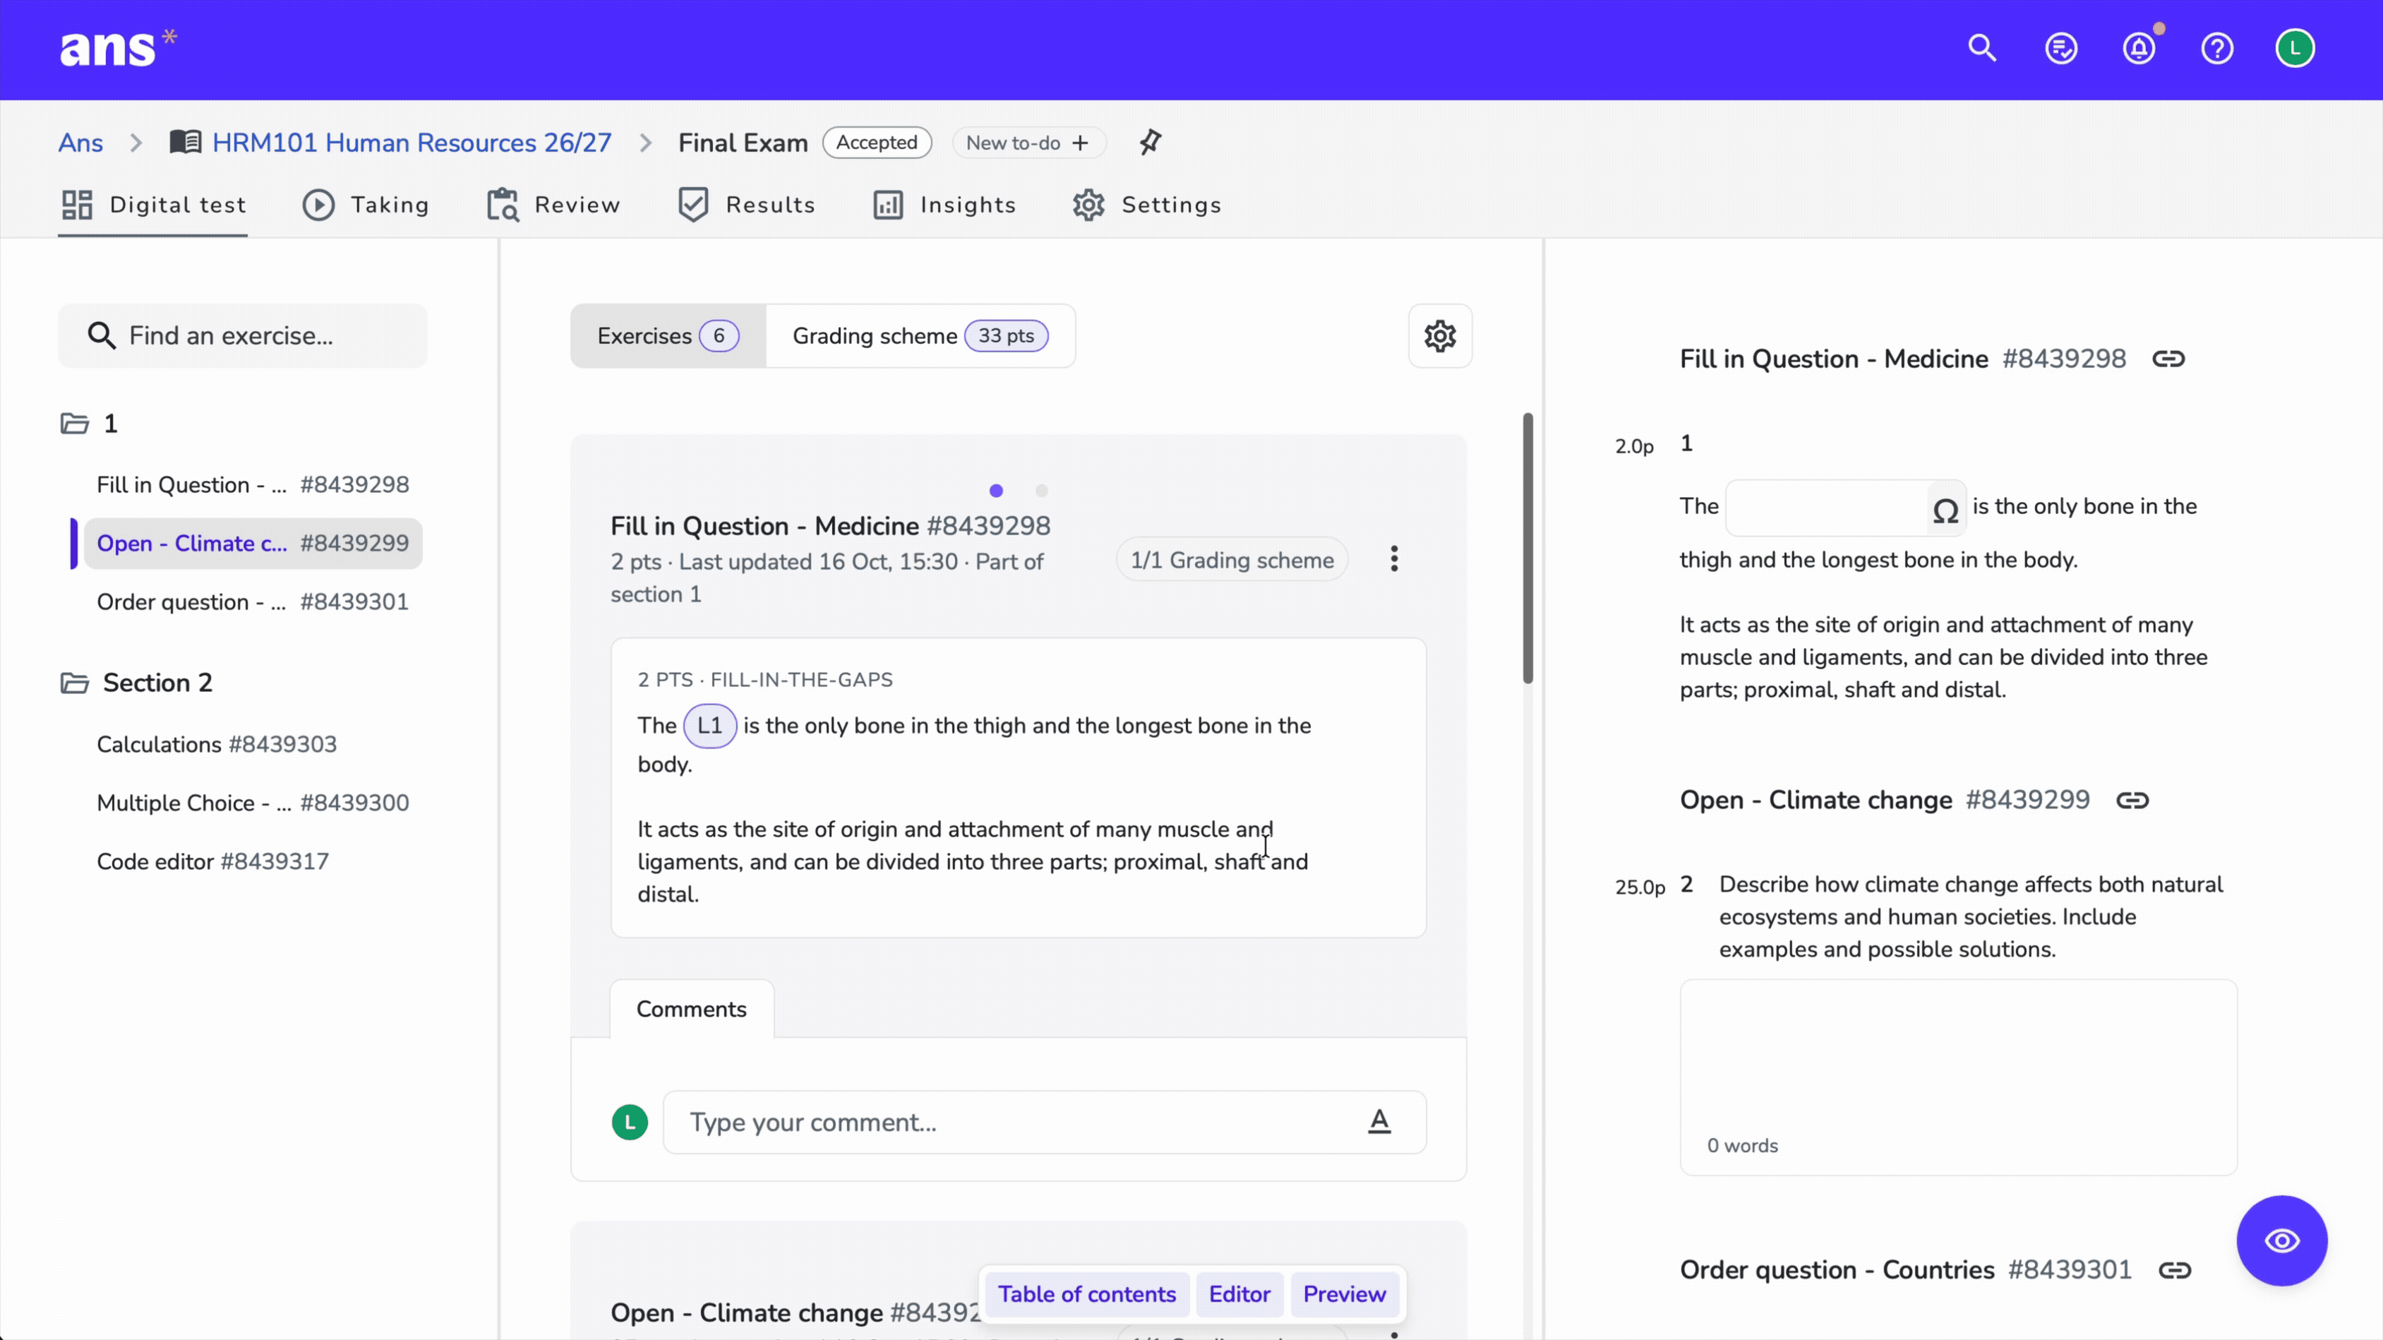Screen dimensions: 2383x1340
Task: Click the ans logo
Action: 117,48
